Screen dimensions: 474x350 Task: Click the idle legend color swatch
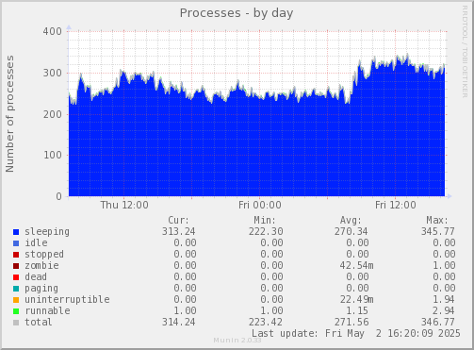tap(16, 243)
